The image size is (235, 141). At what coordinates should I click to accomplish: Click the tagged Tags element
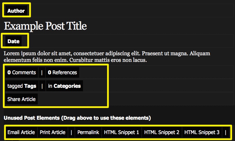tap(22, 86)
